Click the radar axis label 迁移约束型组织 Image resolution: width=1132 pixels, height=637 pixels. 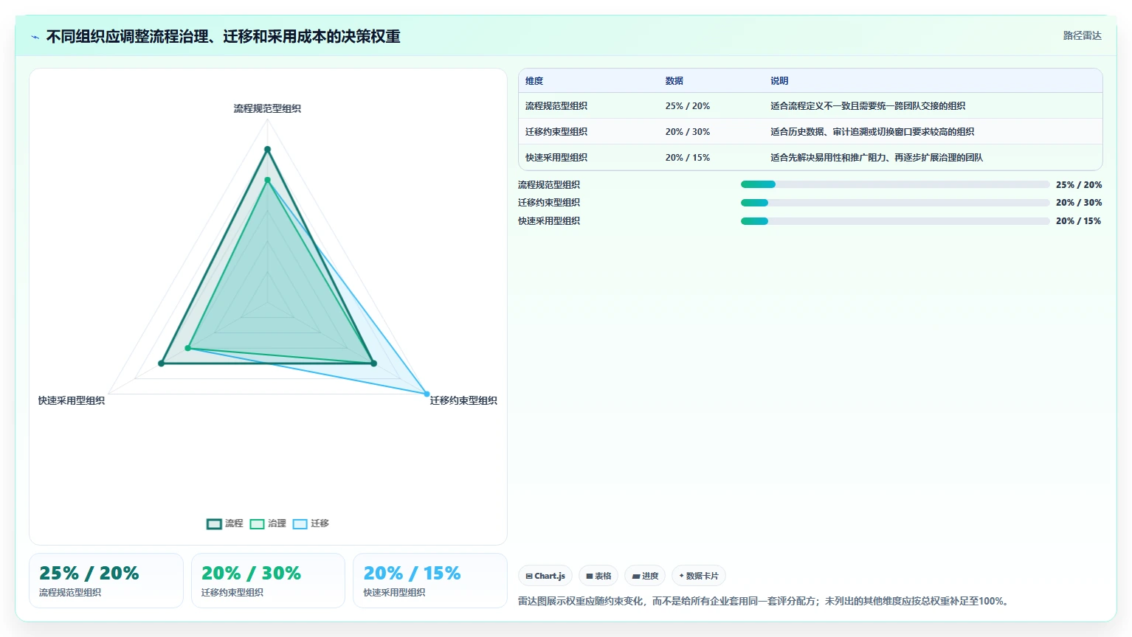tap(463, 400)
